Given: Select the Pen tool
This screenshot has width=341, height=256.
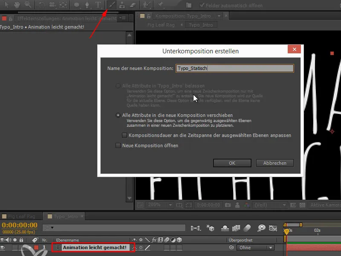Looking at the screenshot, I should (x=87, y=5).
